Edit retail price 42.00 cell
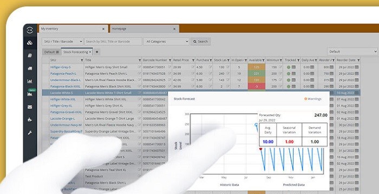The image size is (379, 194). coord(193,80)
